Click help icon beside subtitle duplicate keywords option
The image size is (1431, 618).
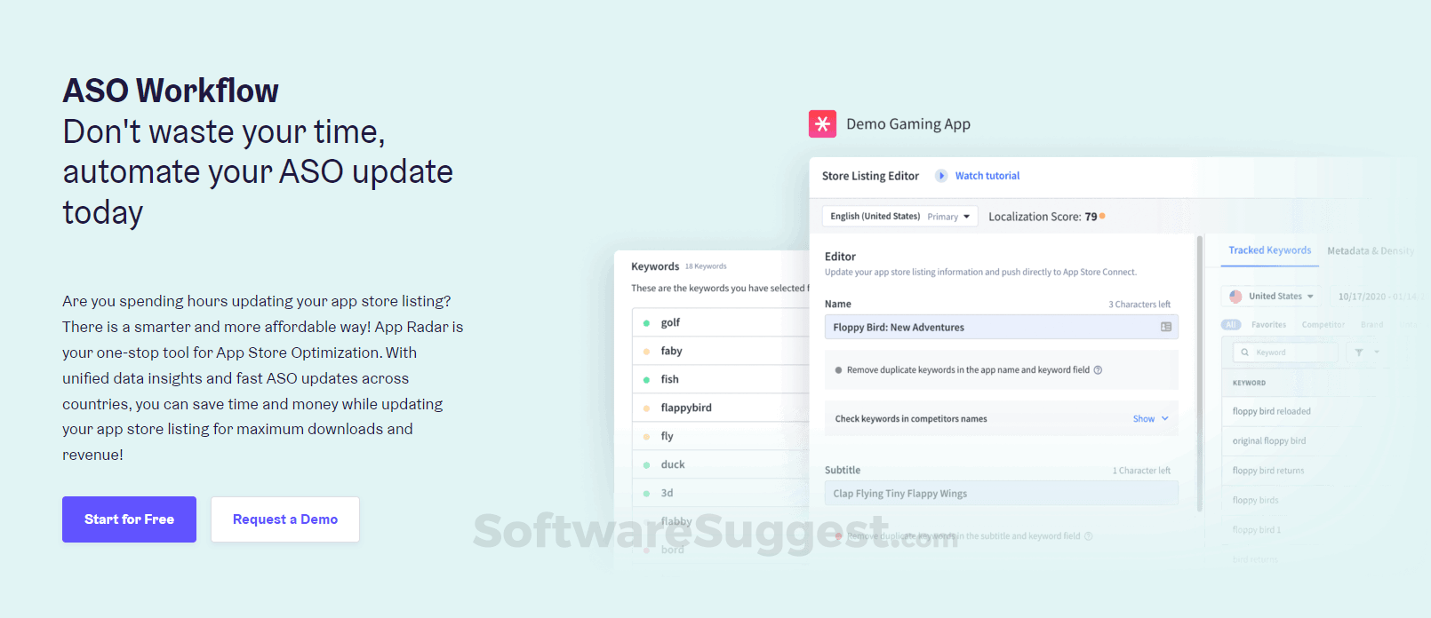coord(1088,536)
